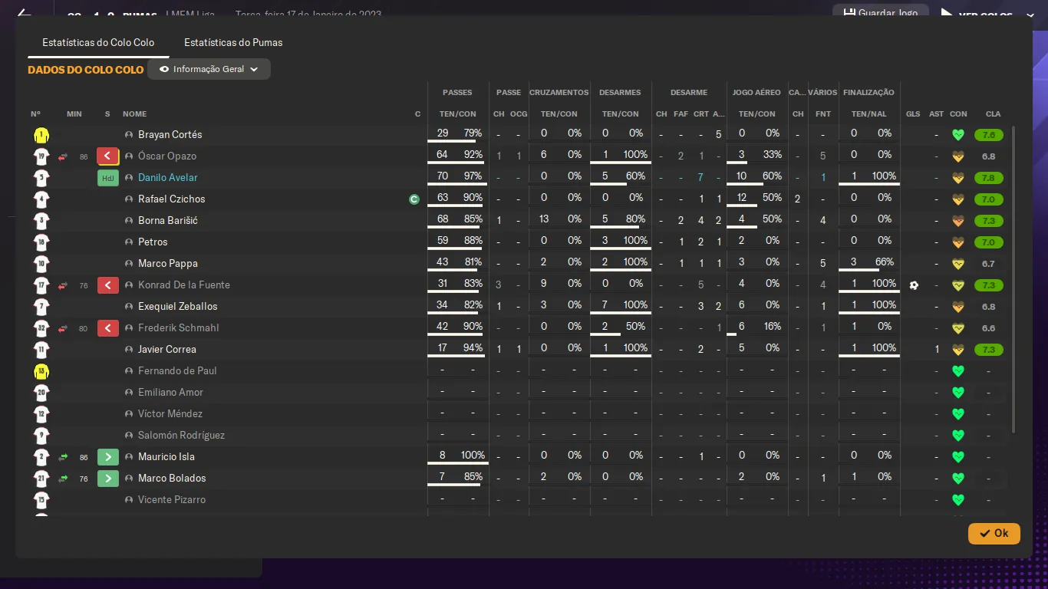Sort by FNT column header
The image size is (1048, 589).
tap(823, 114)
